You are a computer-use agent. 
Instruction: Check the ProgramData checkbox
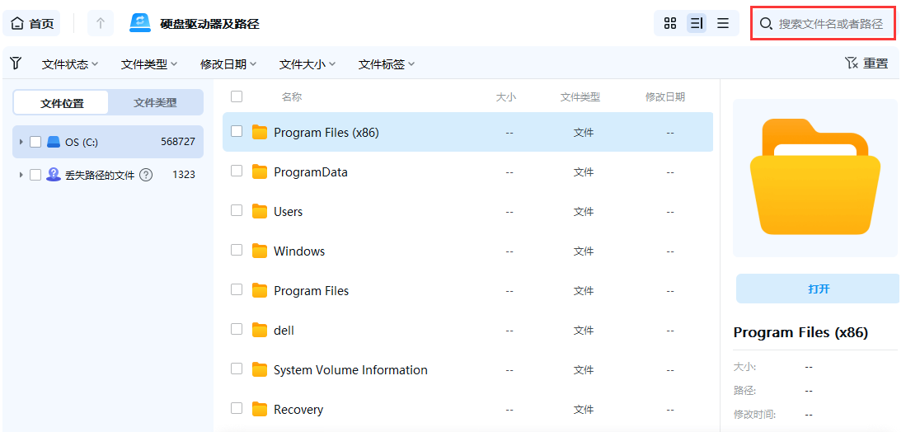(x=237, y=171)
